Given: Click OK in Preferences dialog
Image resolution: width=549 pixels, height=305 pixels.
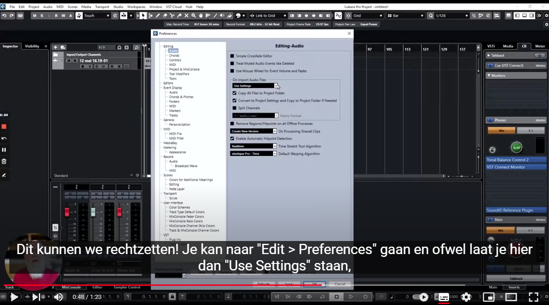Looking at the screenshot, I should (x=314, y=284).
